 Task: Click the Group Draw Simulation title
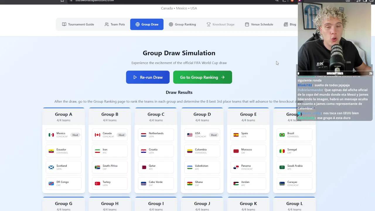click(179, 53)
